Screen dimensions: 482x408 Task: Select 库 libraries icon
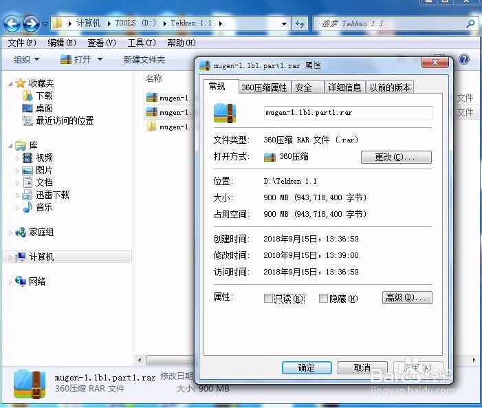(21, 145)
